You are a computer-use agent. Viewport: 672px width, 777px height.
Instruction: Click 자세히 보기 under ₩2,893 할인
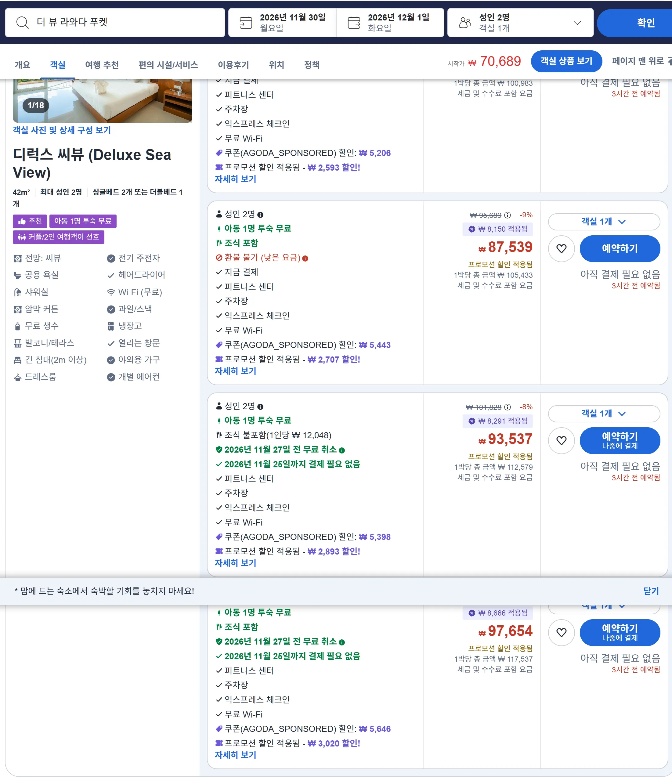coord(236,563)
